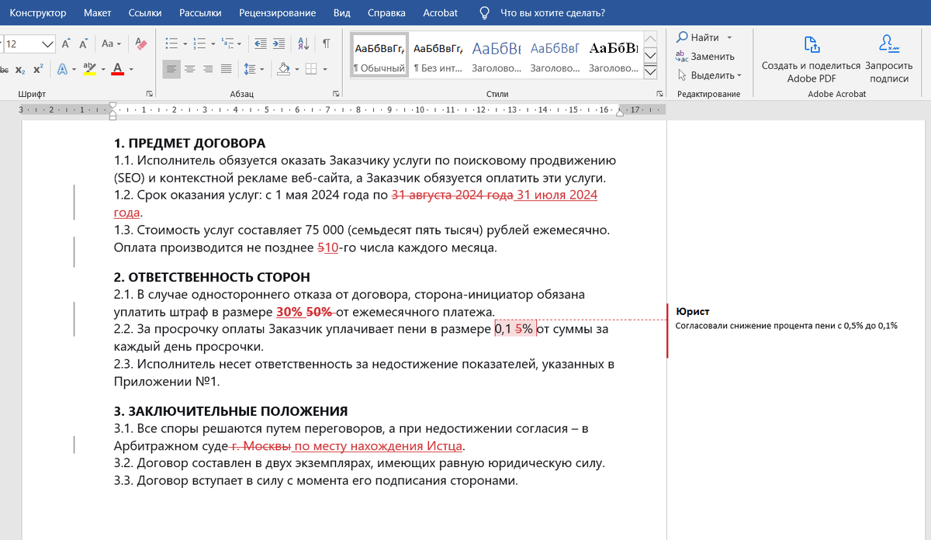The height and width of the screenshot is (540, 931).
Task: Open the Шрифт dialog launcher
Action: [149, 94]
